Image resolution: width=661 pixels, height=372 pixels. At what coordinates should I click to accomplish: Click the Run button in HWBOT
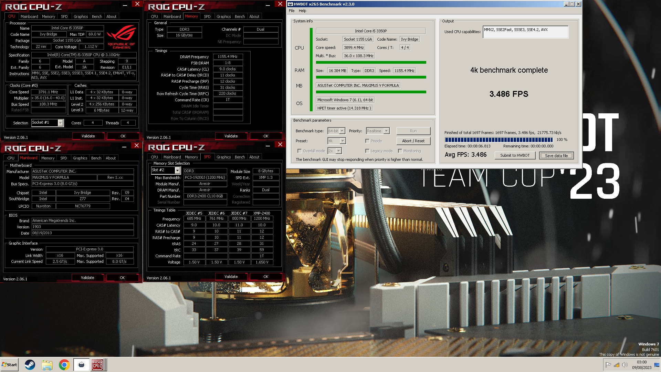coord(413,131)
